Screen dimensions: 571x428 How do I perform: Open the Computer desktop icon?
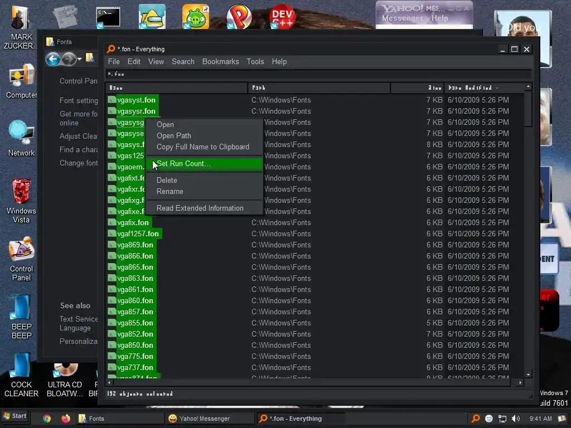[x=21, y=81]
